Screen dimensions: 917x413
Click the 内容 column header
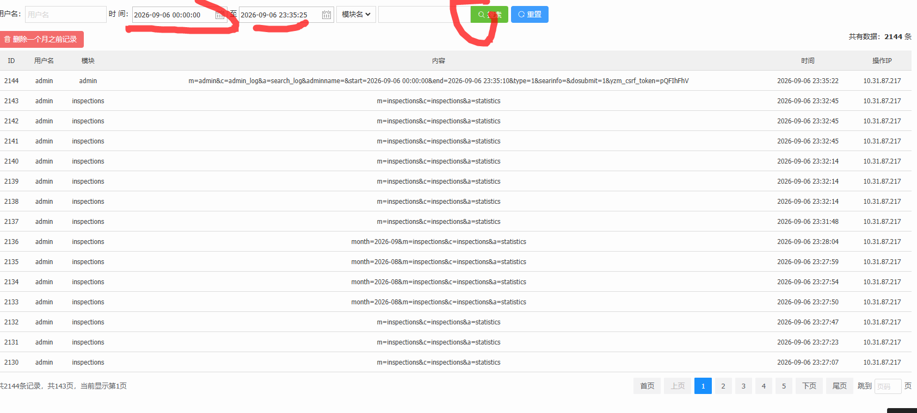[x=439, y=61]
